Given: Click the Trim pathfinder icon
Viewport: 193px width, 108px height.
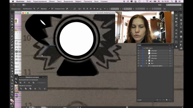Looking at the screenshot, I should pyautogui.click(x=26, y=88).
